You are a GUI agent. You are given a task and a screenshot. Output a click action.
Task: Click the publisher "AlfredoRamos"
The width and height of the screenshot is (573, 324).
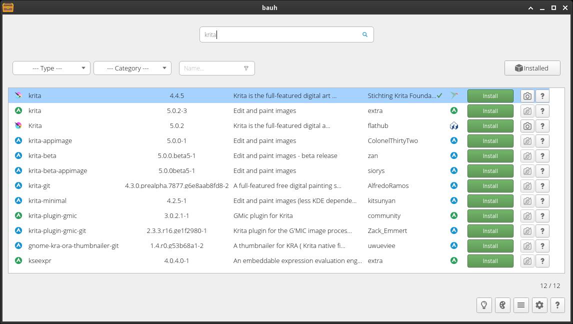coord(388,185)
